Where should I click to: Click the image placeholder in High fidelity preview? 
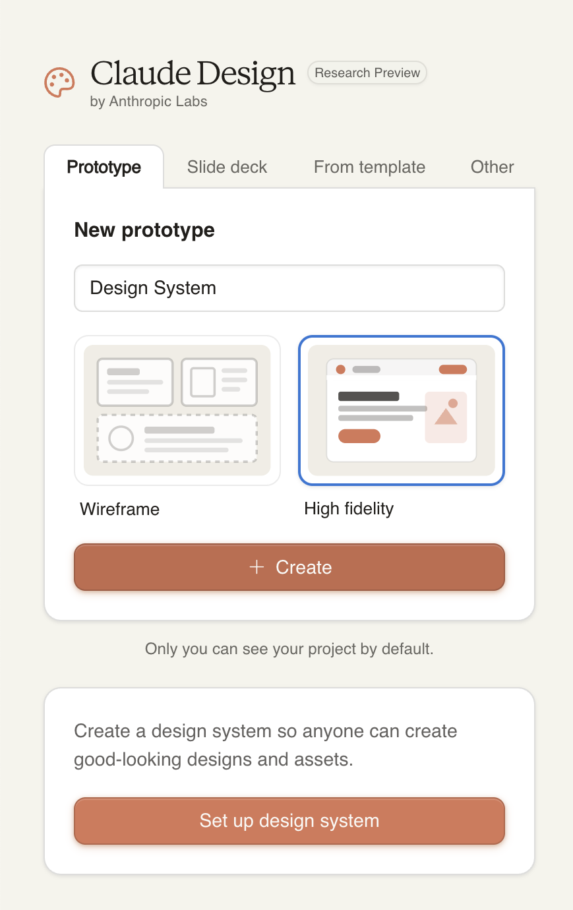446,417
